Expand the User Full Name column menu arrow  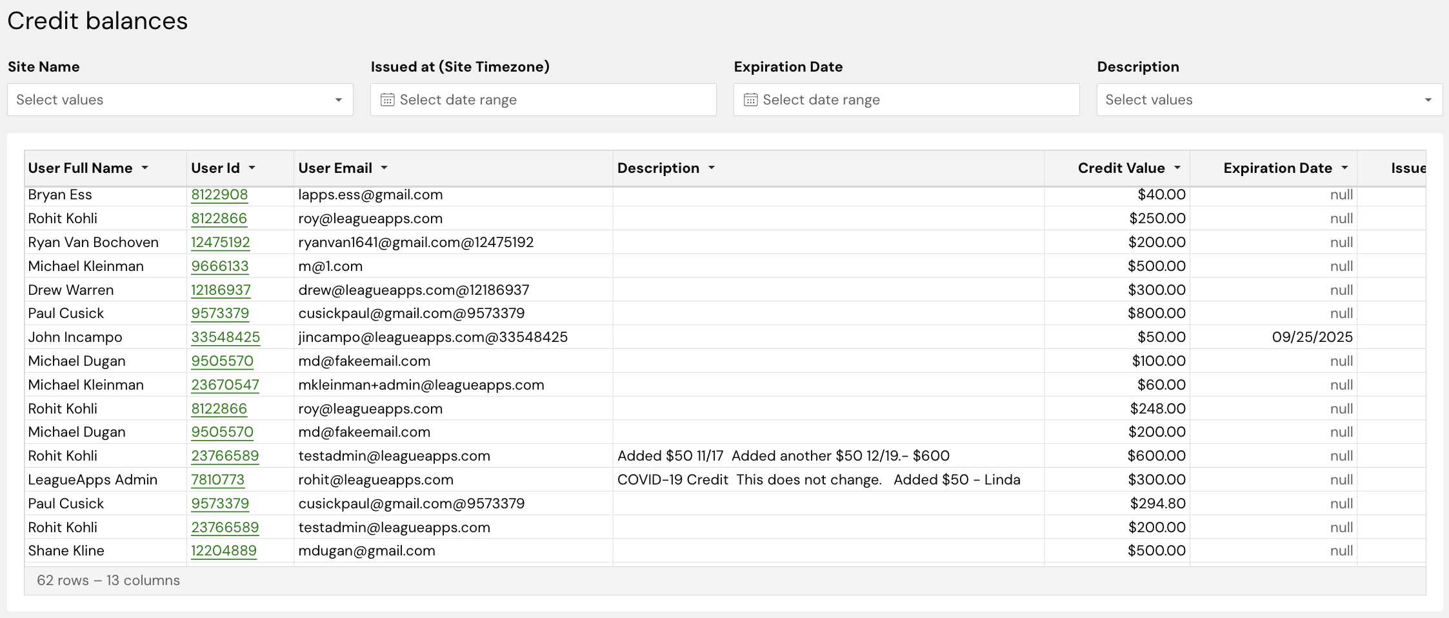point(145,168)
